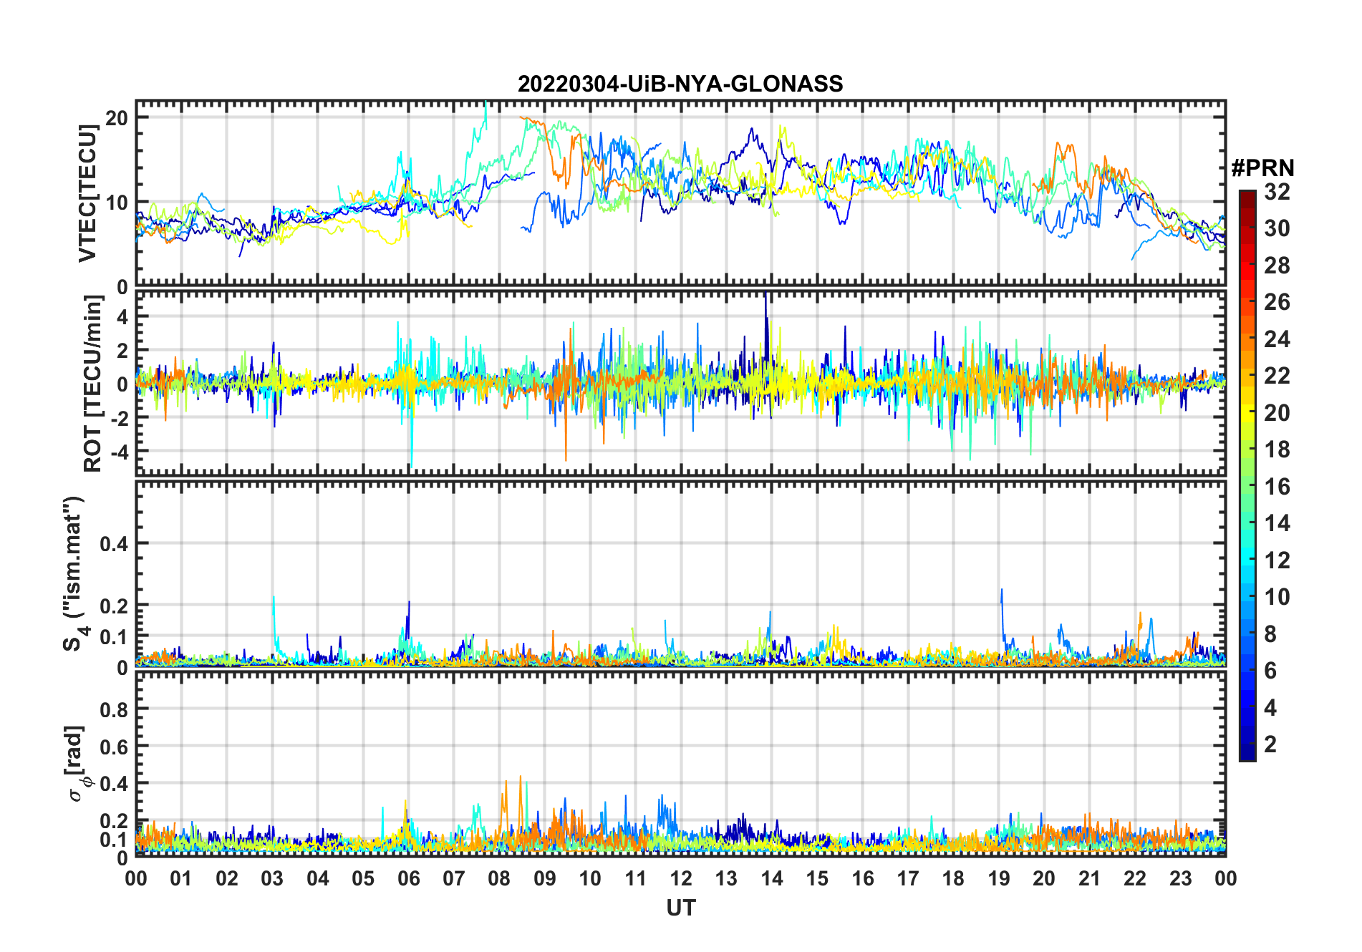The image size is (1362, 952).
Task: Click the sigma-phi [rad] axis label
Action: tap(76, 764)
